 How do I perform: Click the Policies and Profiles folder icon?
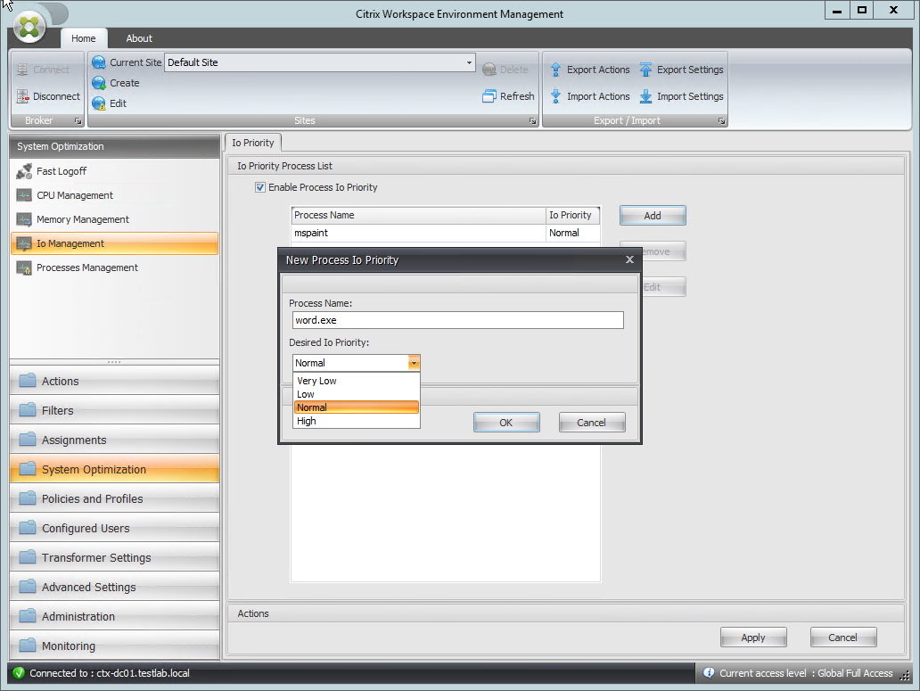(x=28, y=498)
